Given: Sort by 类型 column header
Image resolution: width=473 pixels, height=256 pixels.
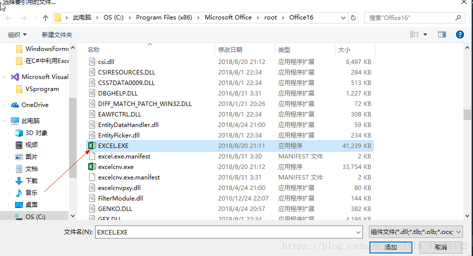Looking at the screenshot, I should point(305,49).
